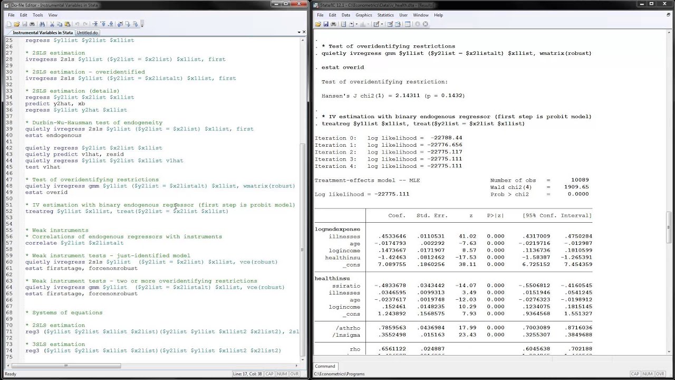Click line 74 'reg3' 3SLS command in editor
This screenshot has height=380, width=675.
point(153,350)
